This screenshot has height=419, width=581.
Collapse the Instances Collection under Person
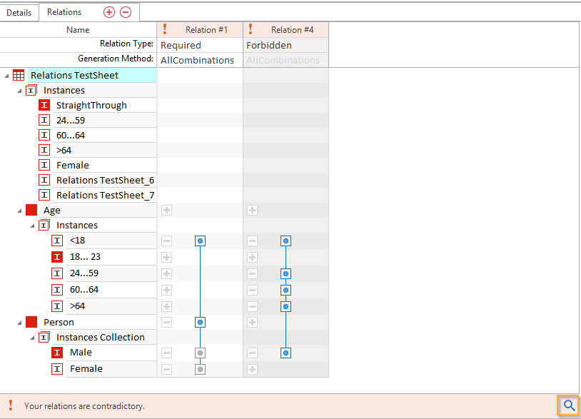(x=33, y=338)
